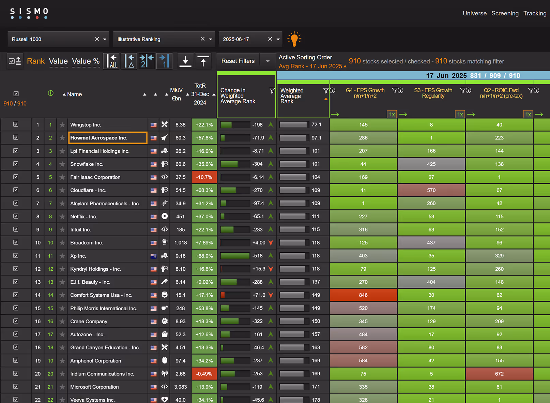
Task: Click sector icon in Howmet Aerospace row
Action: coord(165,138)
